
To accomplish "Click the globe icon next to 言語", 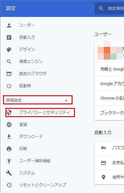I will point(9,125).
